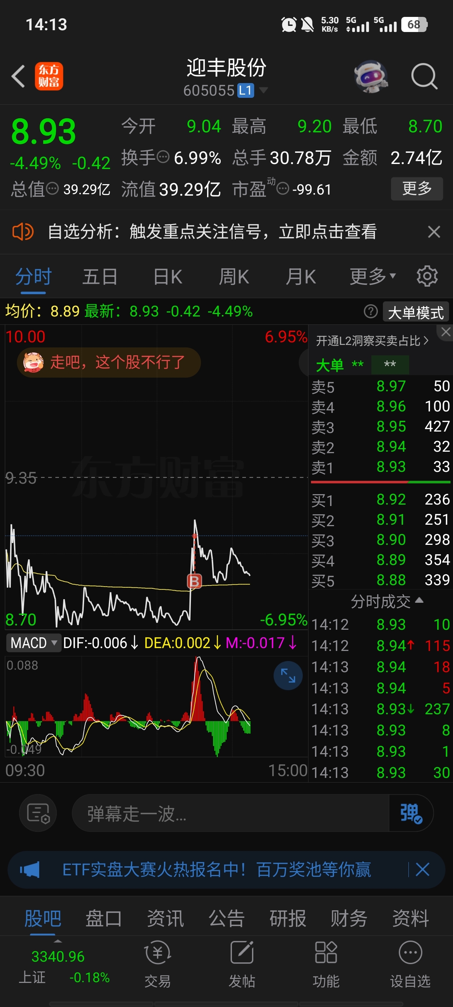Tap the battery indicator in status bar
453x1007 pixels.
point(414,24)
